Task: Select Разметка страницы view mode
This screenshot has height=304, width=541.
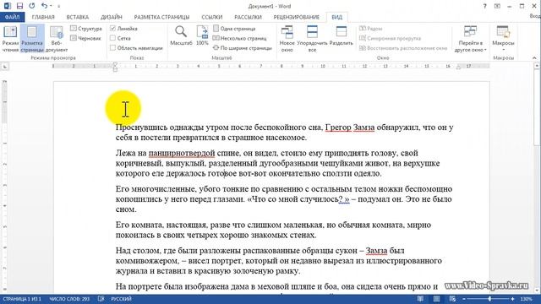Action: point(32,39)
